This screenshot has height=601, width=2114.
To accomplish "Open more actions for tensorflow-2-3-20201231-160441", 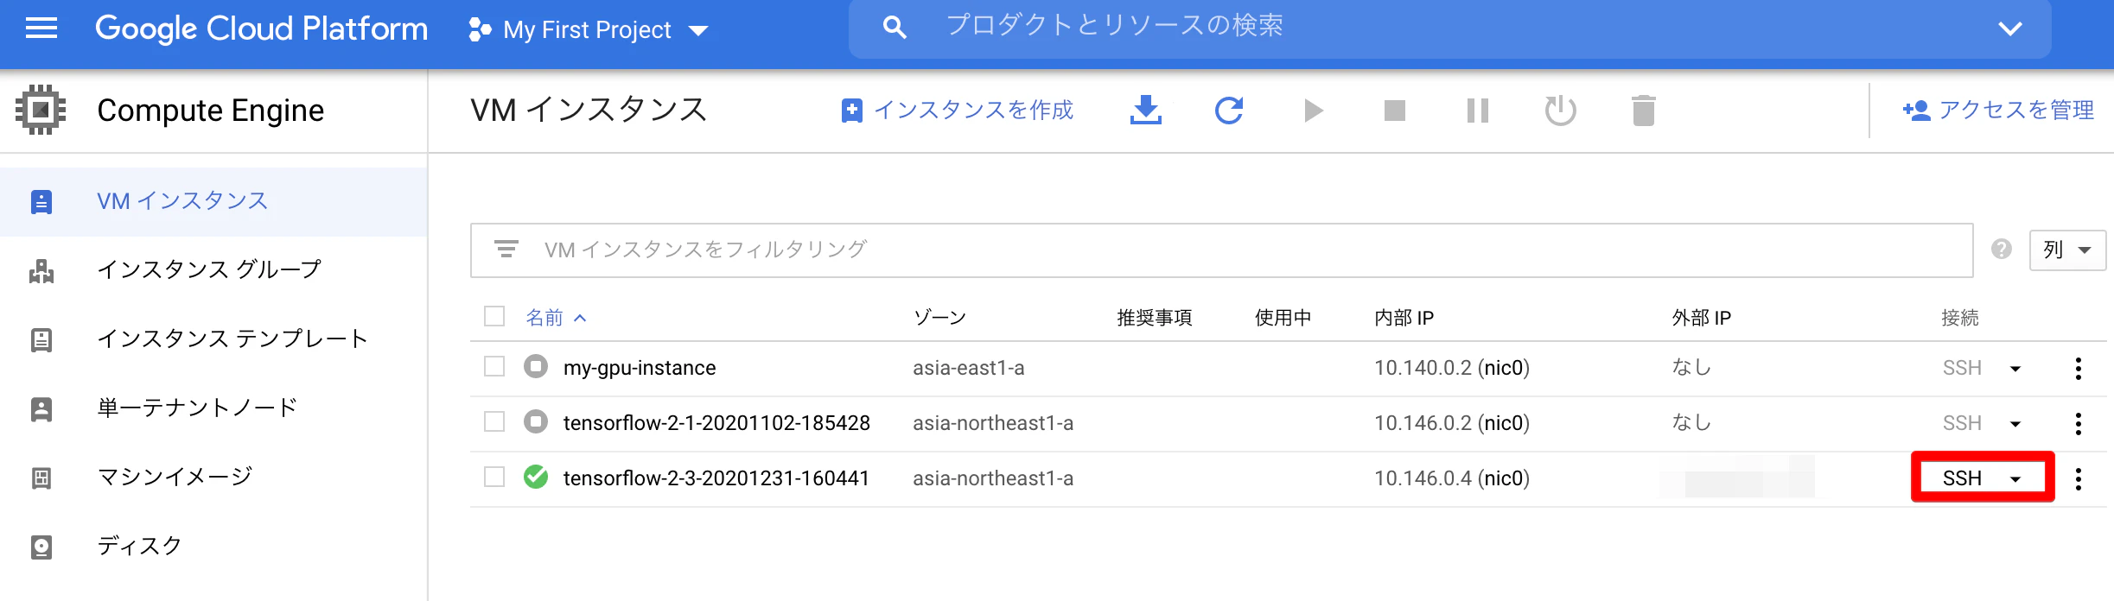I will tap(2079, 479).
